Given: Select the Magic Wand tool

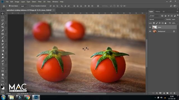Looking at the screenshot, I should click(3, 24).
